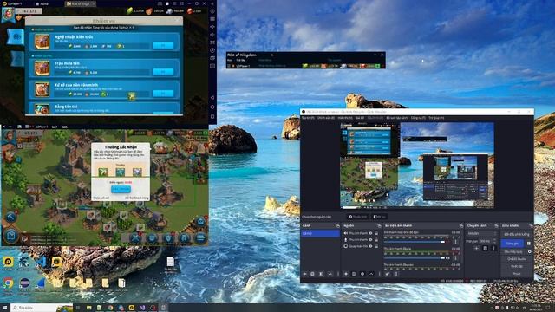Open options menu for second mixer channel

[456, 258]
